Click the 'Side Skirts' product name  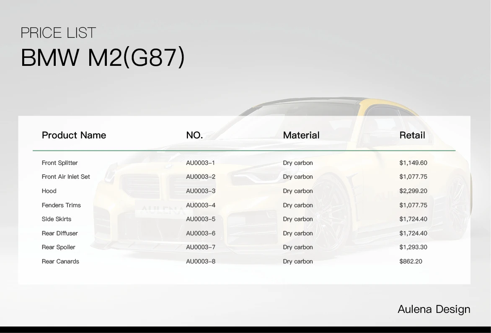pos(57,219)
